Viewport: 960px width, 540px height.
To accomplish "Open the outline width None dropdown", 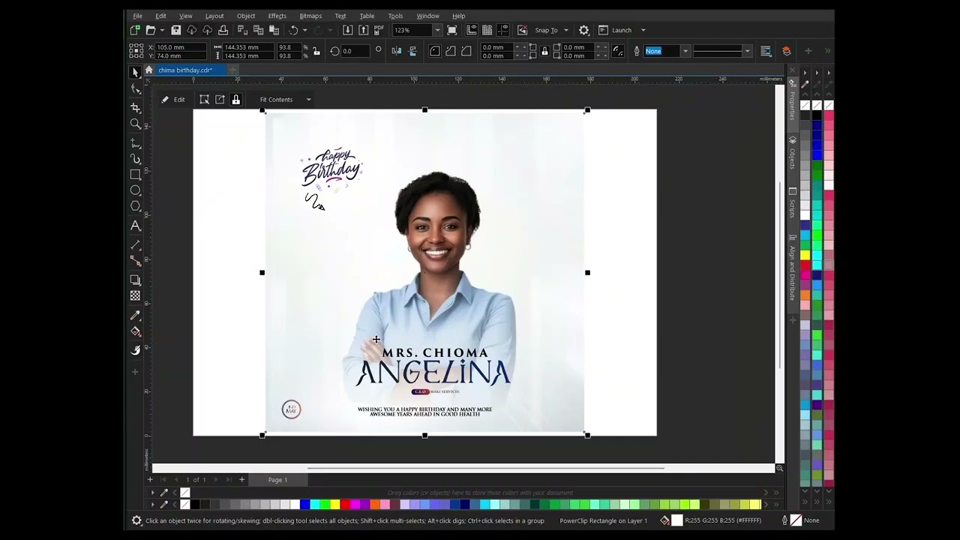I will click(x=685, y=51).
